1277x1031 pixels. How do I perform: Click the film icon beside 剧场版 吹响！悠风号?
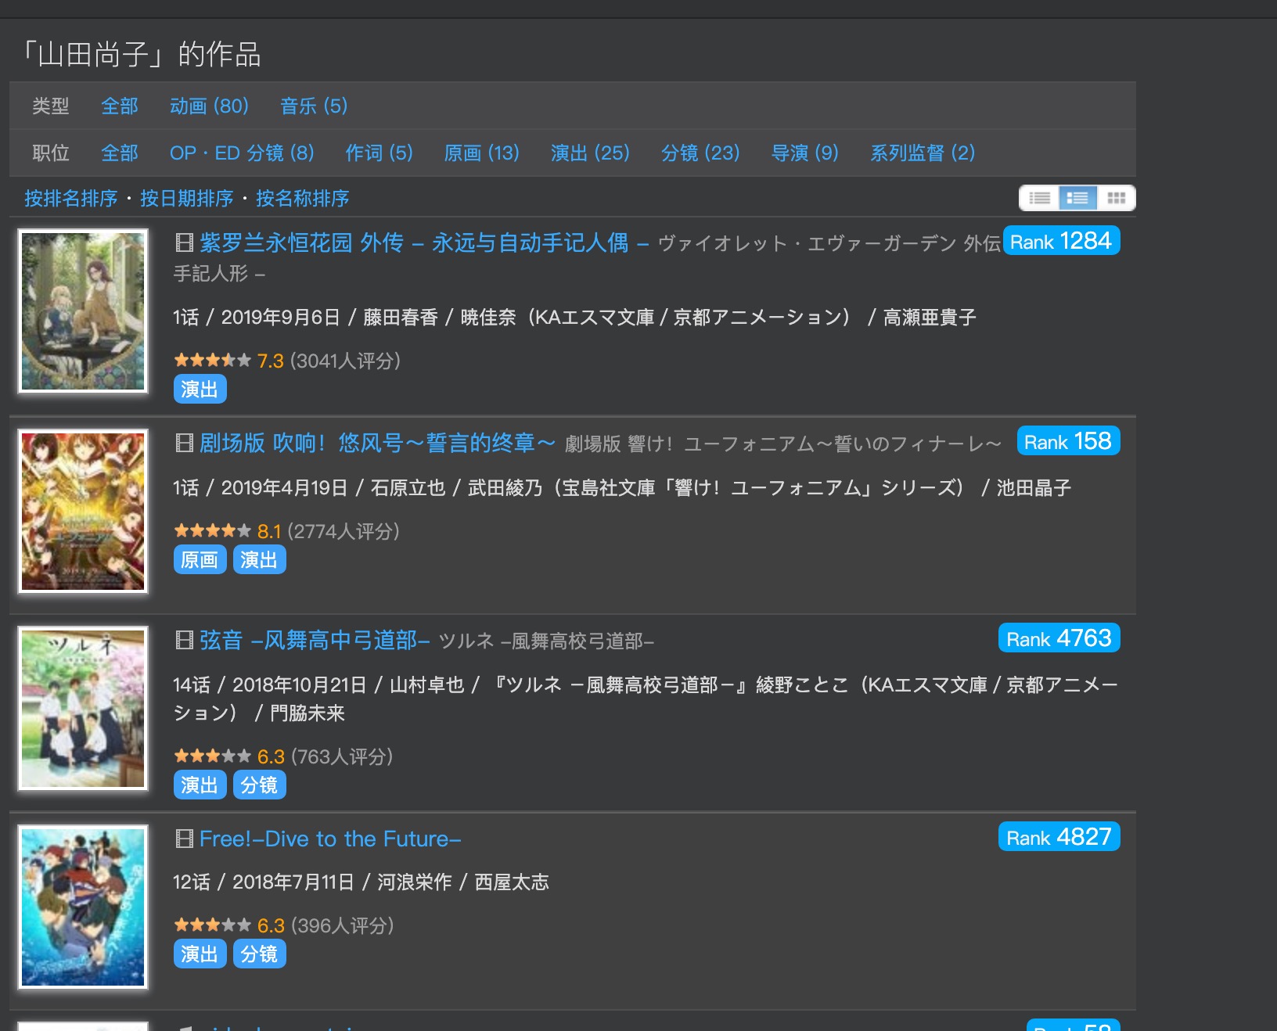pos(185,443)
